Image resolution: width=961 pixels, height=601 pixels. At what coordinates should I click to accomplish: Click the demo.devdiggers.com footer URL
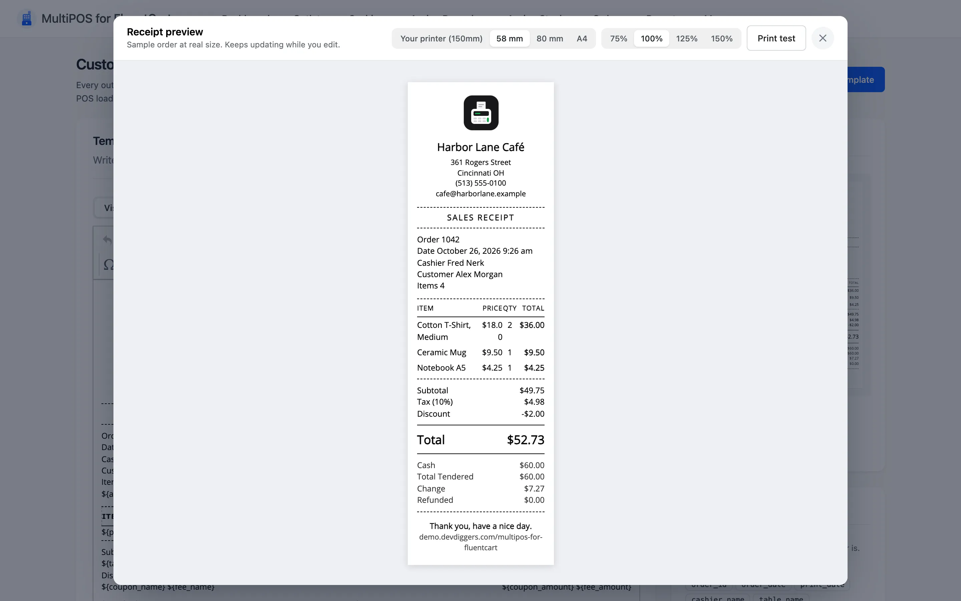click(480, 542)
